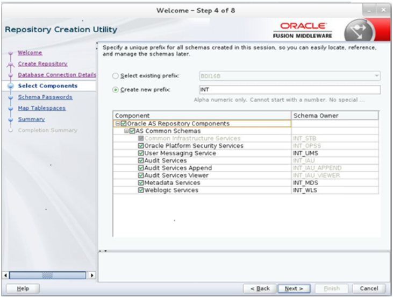Click the Schema Owner column header
This screenshot has height=297, width=393.
335,115
